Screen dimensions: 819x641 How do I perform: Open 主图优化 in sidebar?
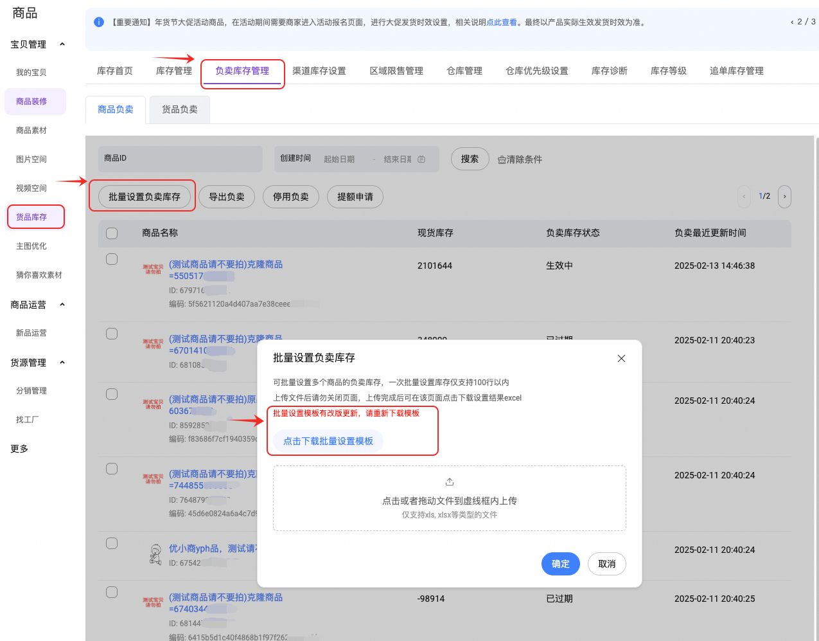point(31,246)
